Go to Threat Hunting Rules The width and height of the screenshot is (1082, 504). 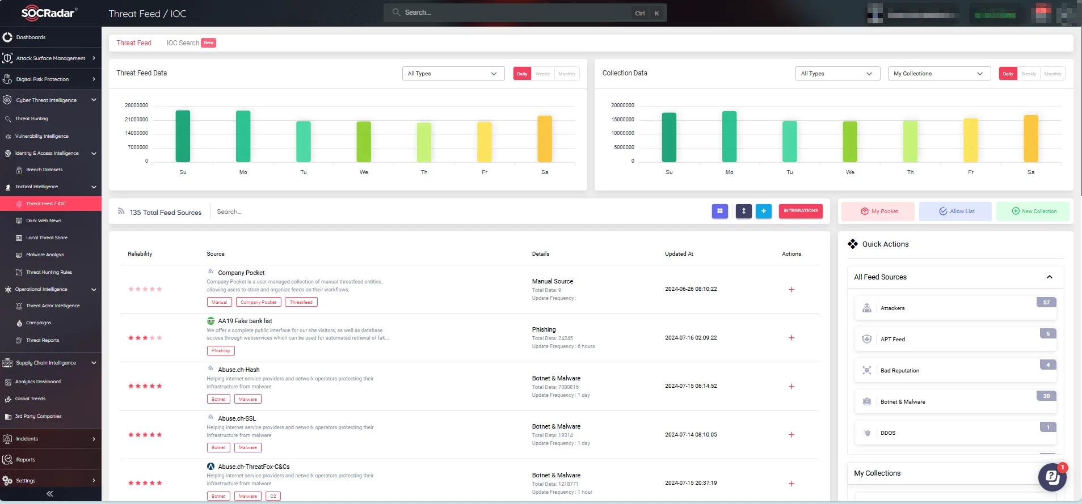[x=49, y=272]
